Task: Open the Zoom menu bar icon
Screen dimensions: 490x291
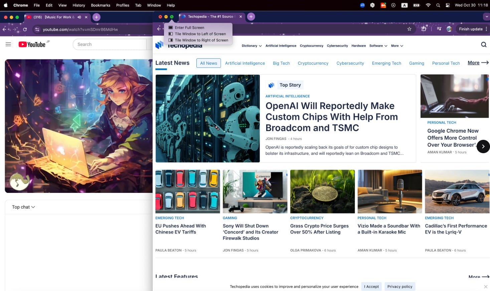Action: (362, 5)
